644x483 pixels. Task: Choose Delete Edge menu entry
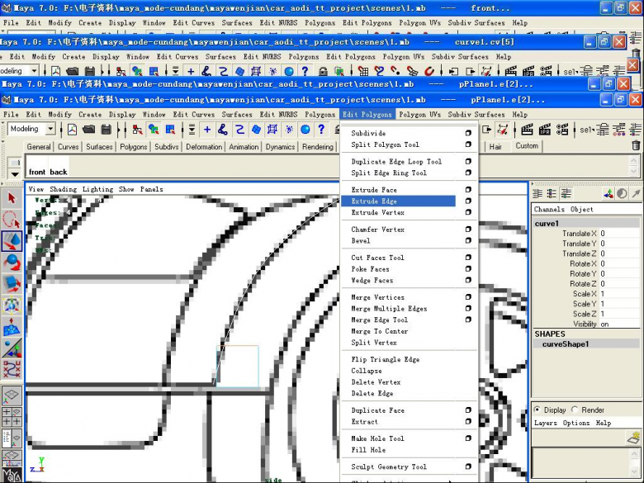click(372, 394)
